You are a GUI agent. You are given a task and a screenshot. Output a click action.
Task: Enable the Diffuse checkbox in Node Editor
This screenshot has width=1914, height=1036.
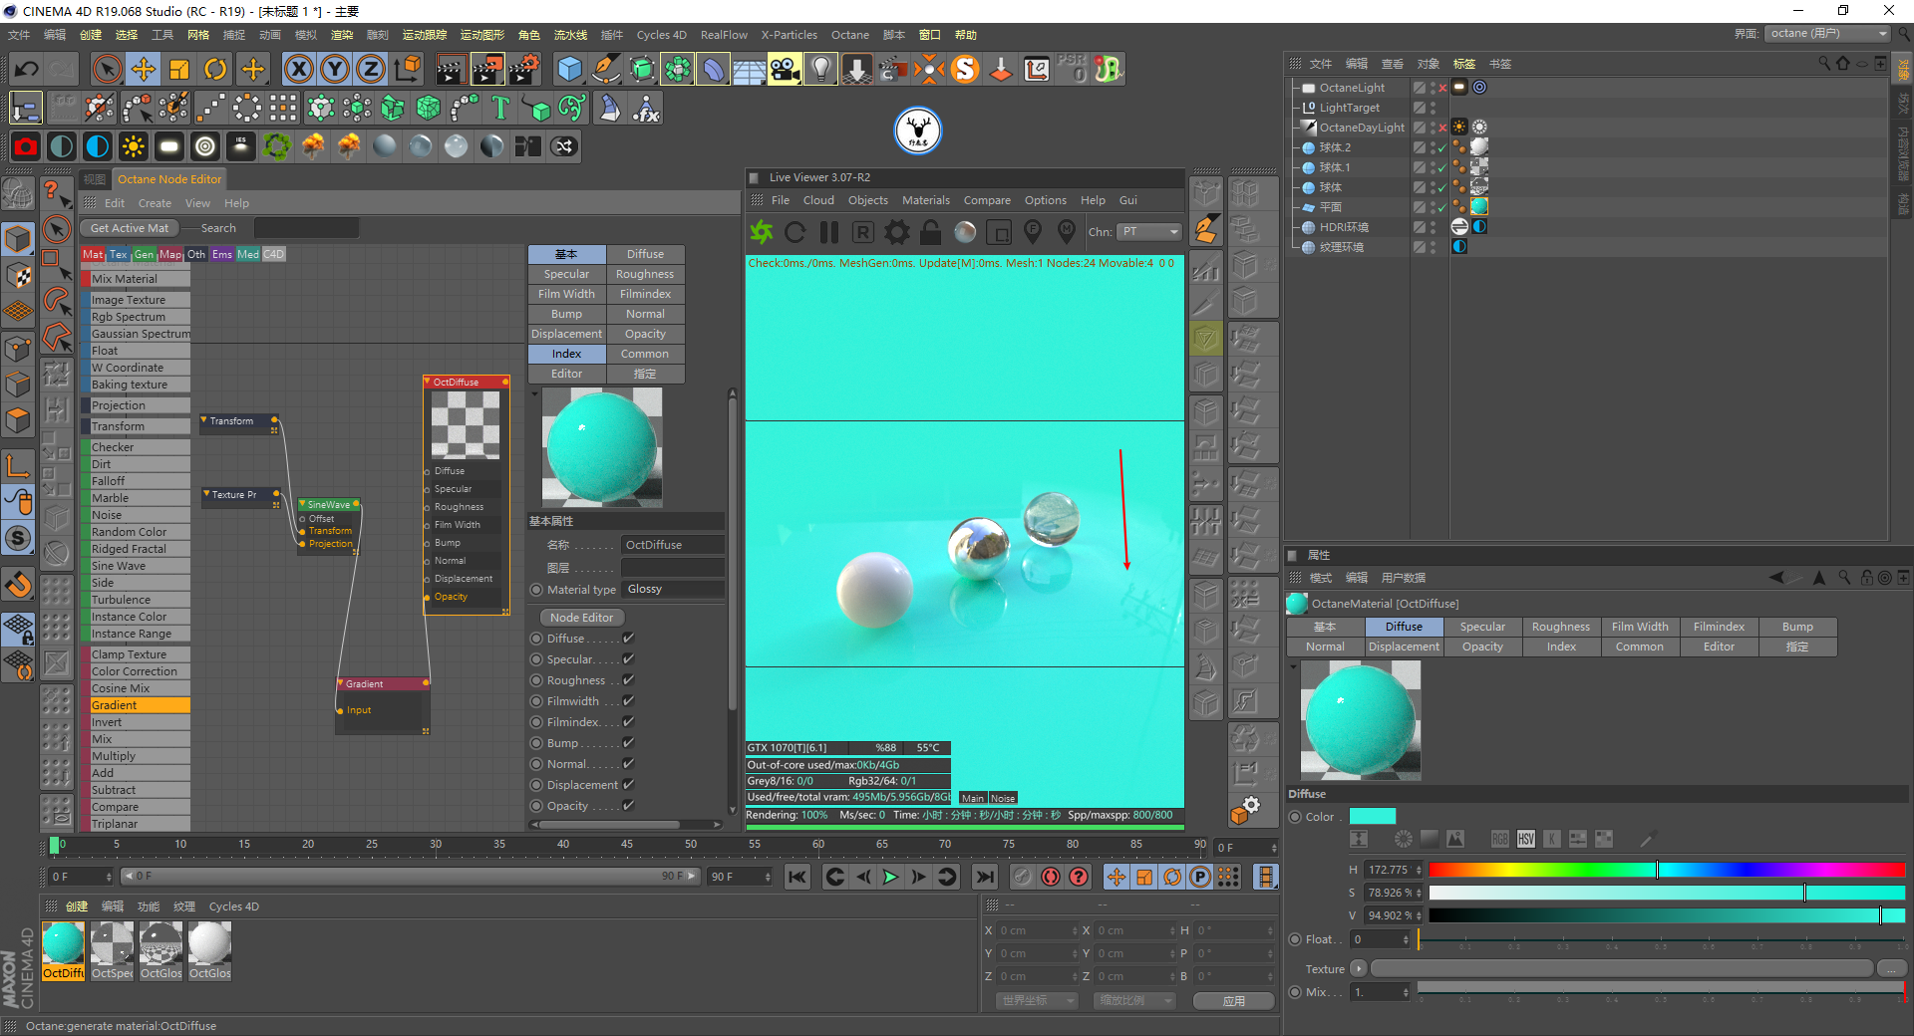[629, 639]
